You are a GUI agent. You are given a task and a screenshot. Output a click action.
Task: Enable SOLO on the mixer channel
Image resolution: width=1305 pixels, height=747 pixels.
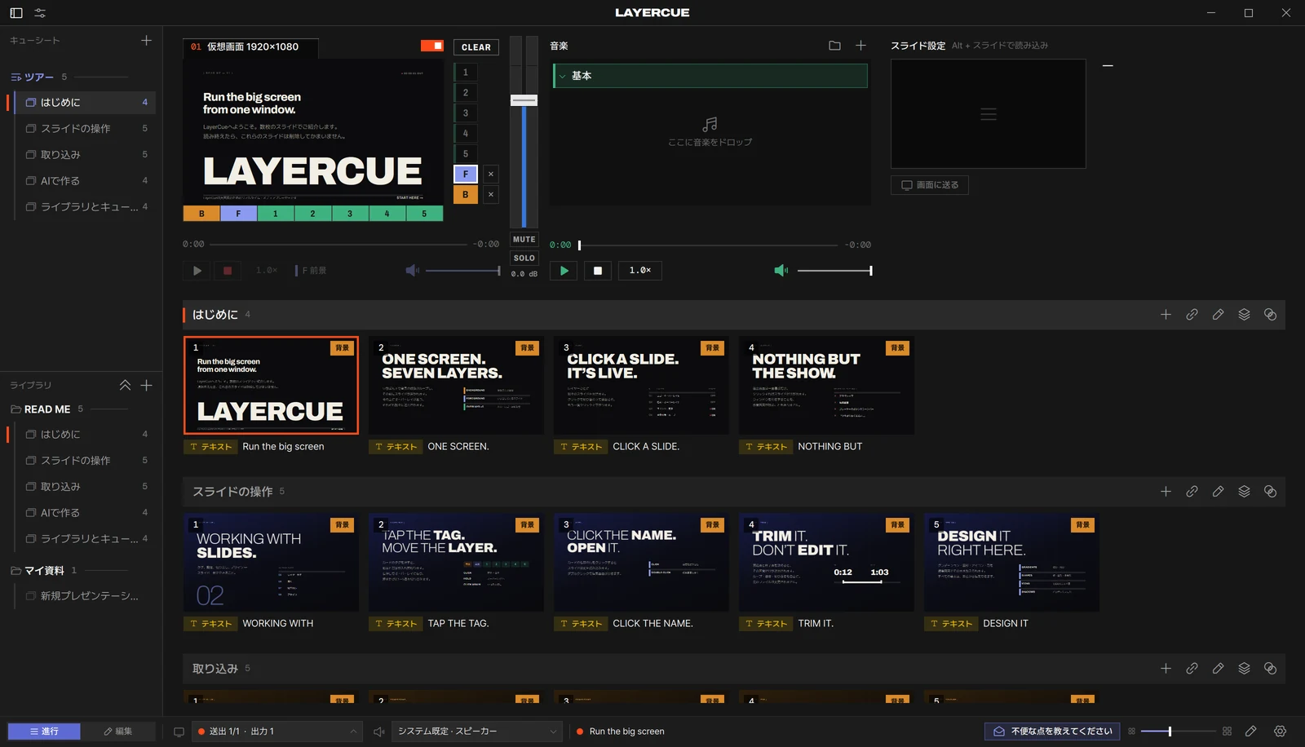[524, 258]
